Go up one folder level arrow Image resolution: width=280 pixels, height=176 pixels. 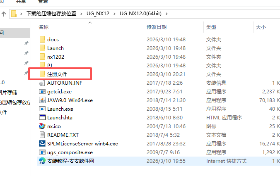4,14
